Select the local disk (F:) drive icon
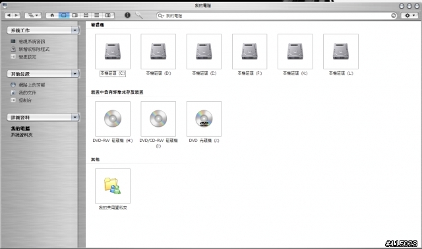Image resolution: width=422 pixels, height=249 pixels. pyautogui.click(x=249, y=52)
